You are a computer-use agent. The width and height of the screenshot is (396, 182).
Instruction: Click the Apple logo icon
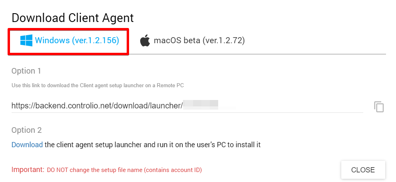tap(145, 41)
